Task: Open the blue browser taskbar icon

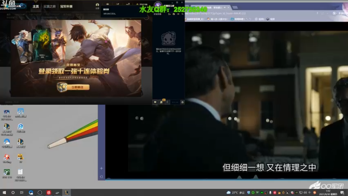Action: pos(31,193)
